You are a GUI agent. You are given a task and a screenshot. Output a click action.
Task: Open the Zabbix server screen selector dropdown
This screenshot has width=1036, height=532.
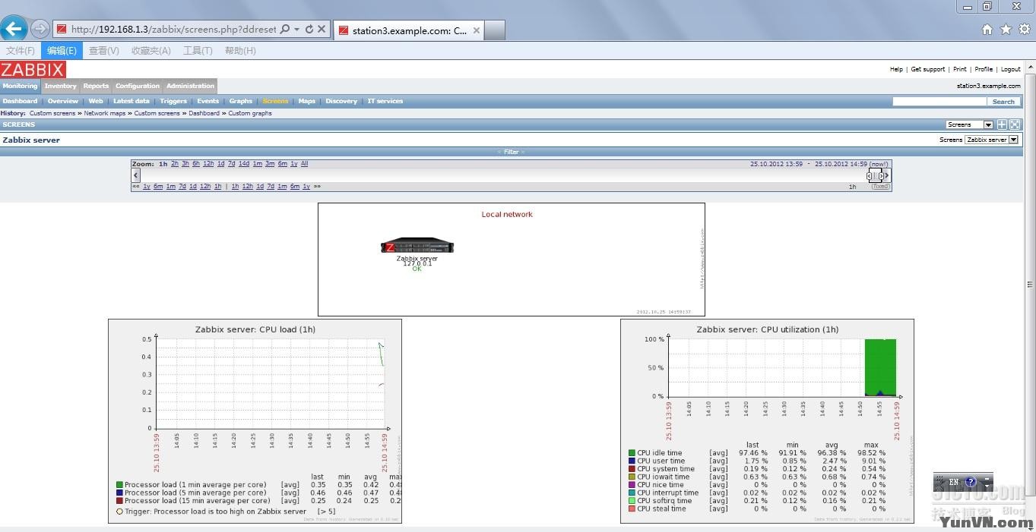coord(992,140)
